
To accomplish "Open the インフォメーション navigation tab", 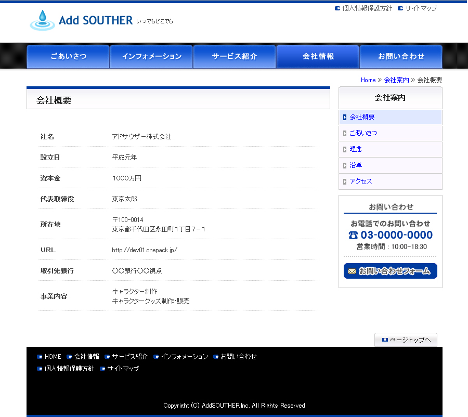I will (x=151, y=57).
